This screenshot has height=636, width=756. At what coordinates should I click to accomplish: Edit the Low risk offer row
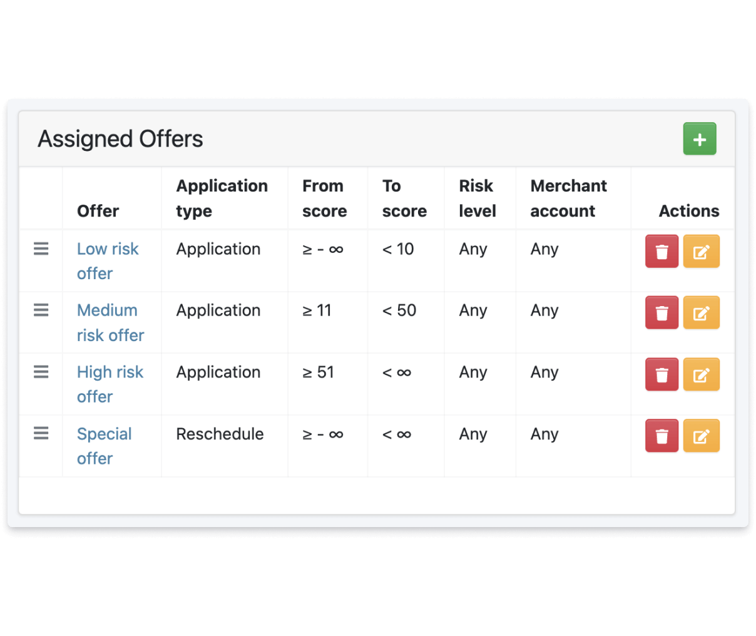pyautogui.click(x=701, y=252)
